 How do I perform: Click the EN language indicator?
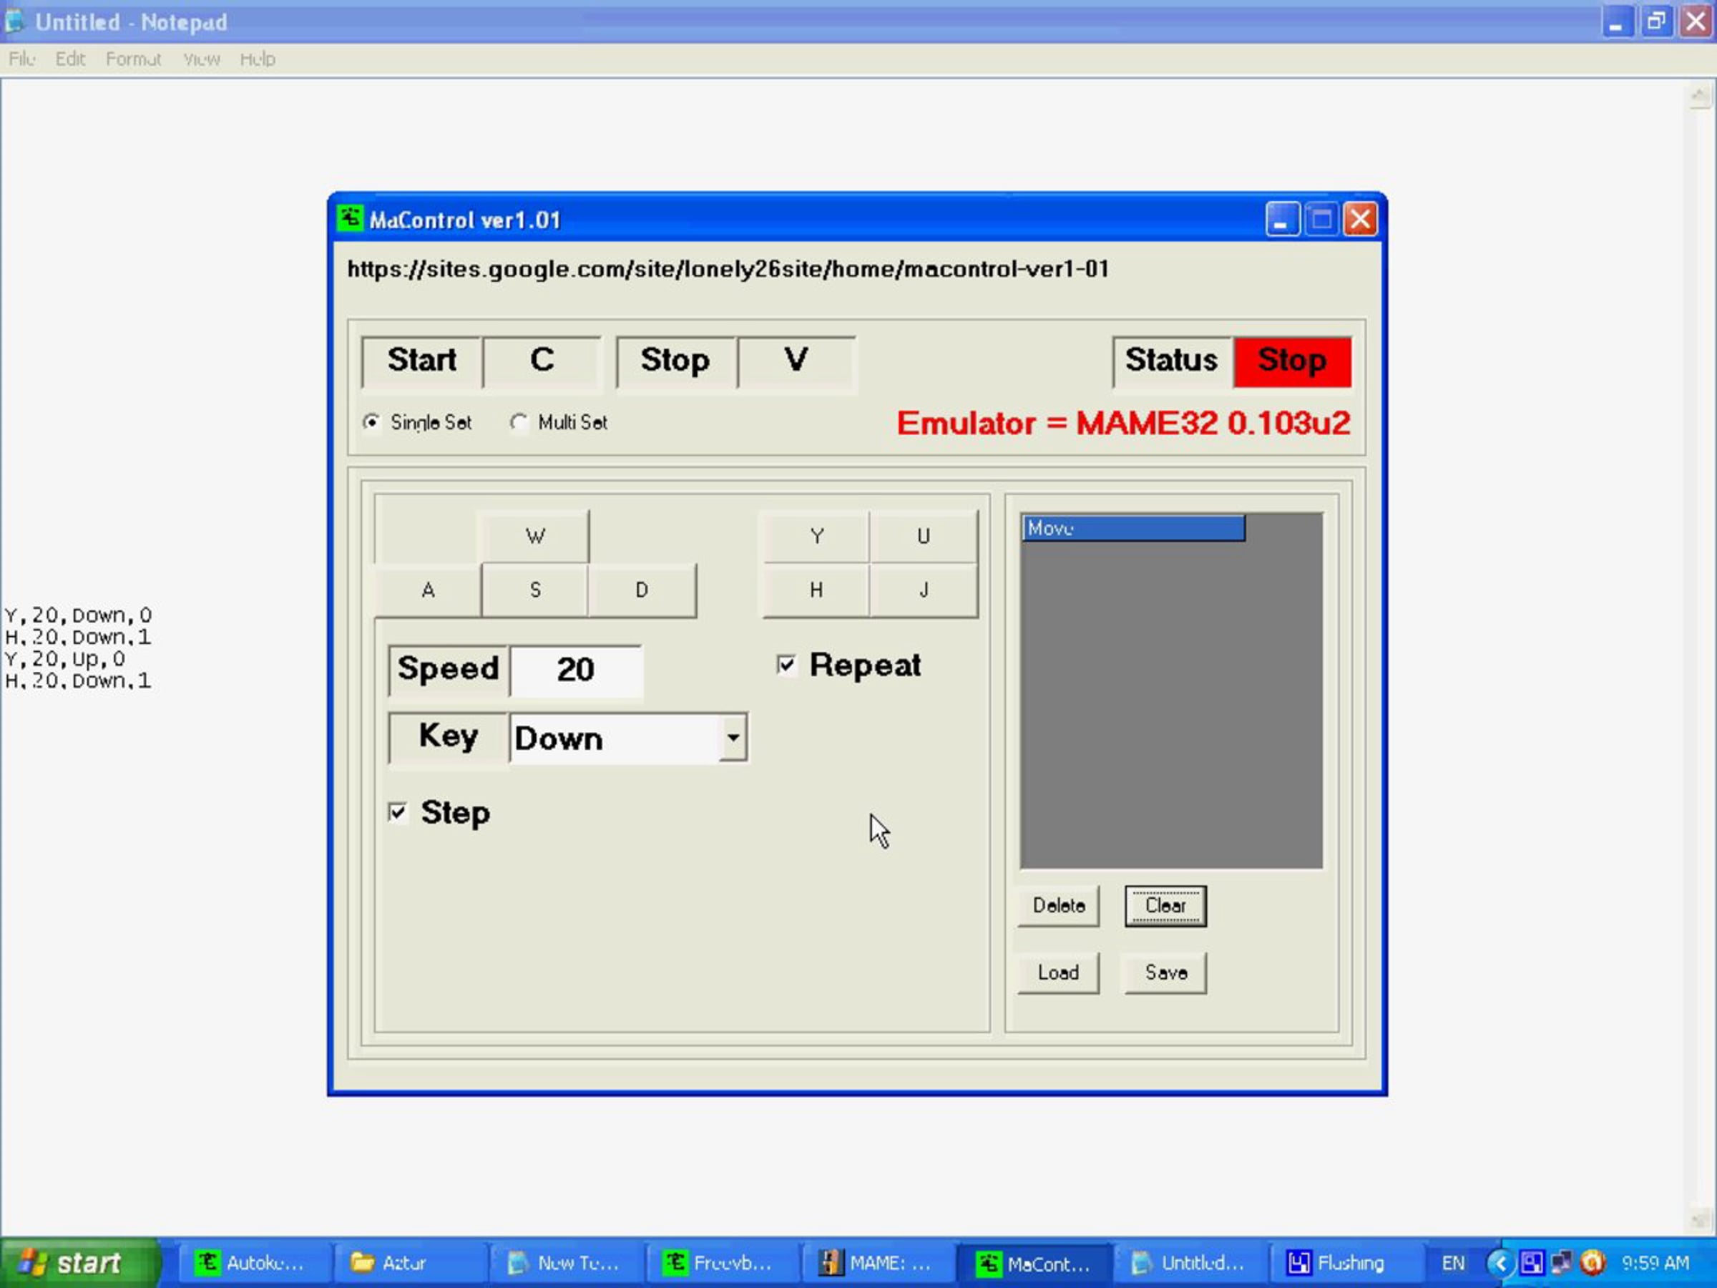(x=1452, y=1263)
